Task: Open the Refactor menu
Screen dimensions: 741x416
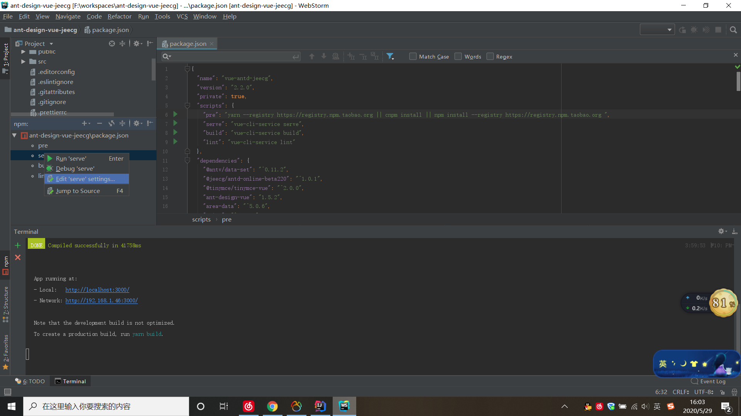Action: coord(119,16)
